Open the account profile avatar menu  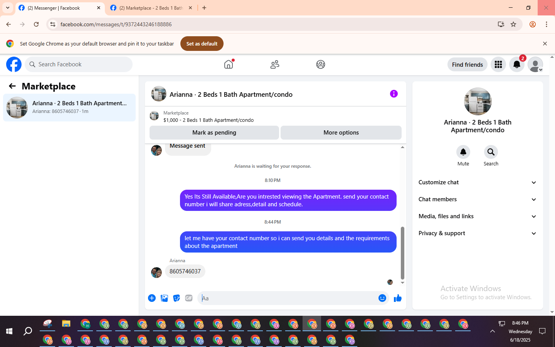tap(535, 64)
